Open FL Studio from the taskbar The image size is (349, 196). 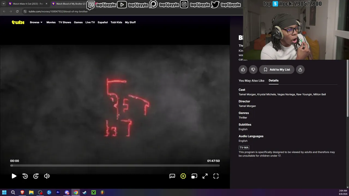pos(102,192)
